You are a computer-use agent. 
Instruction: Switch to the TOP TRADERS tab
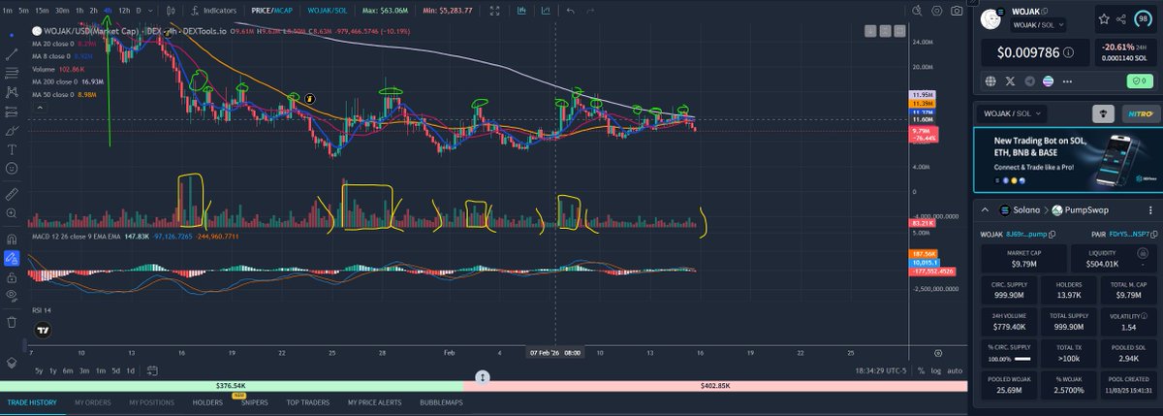click(x=307, y=401)
